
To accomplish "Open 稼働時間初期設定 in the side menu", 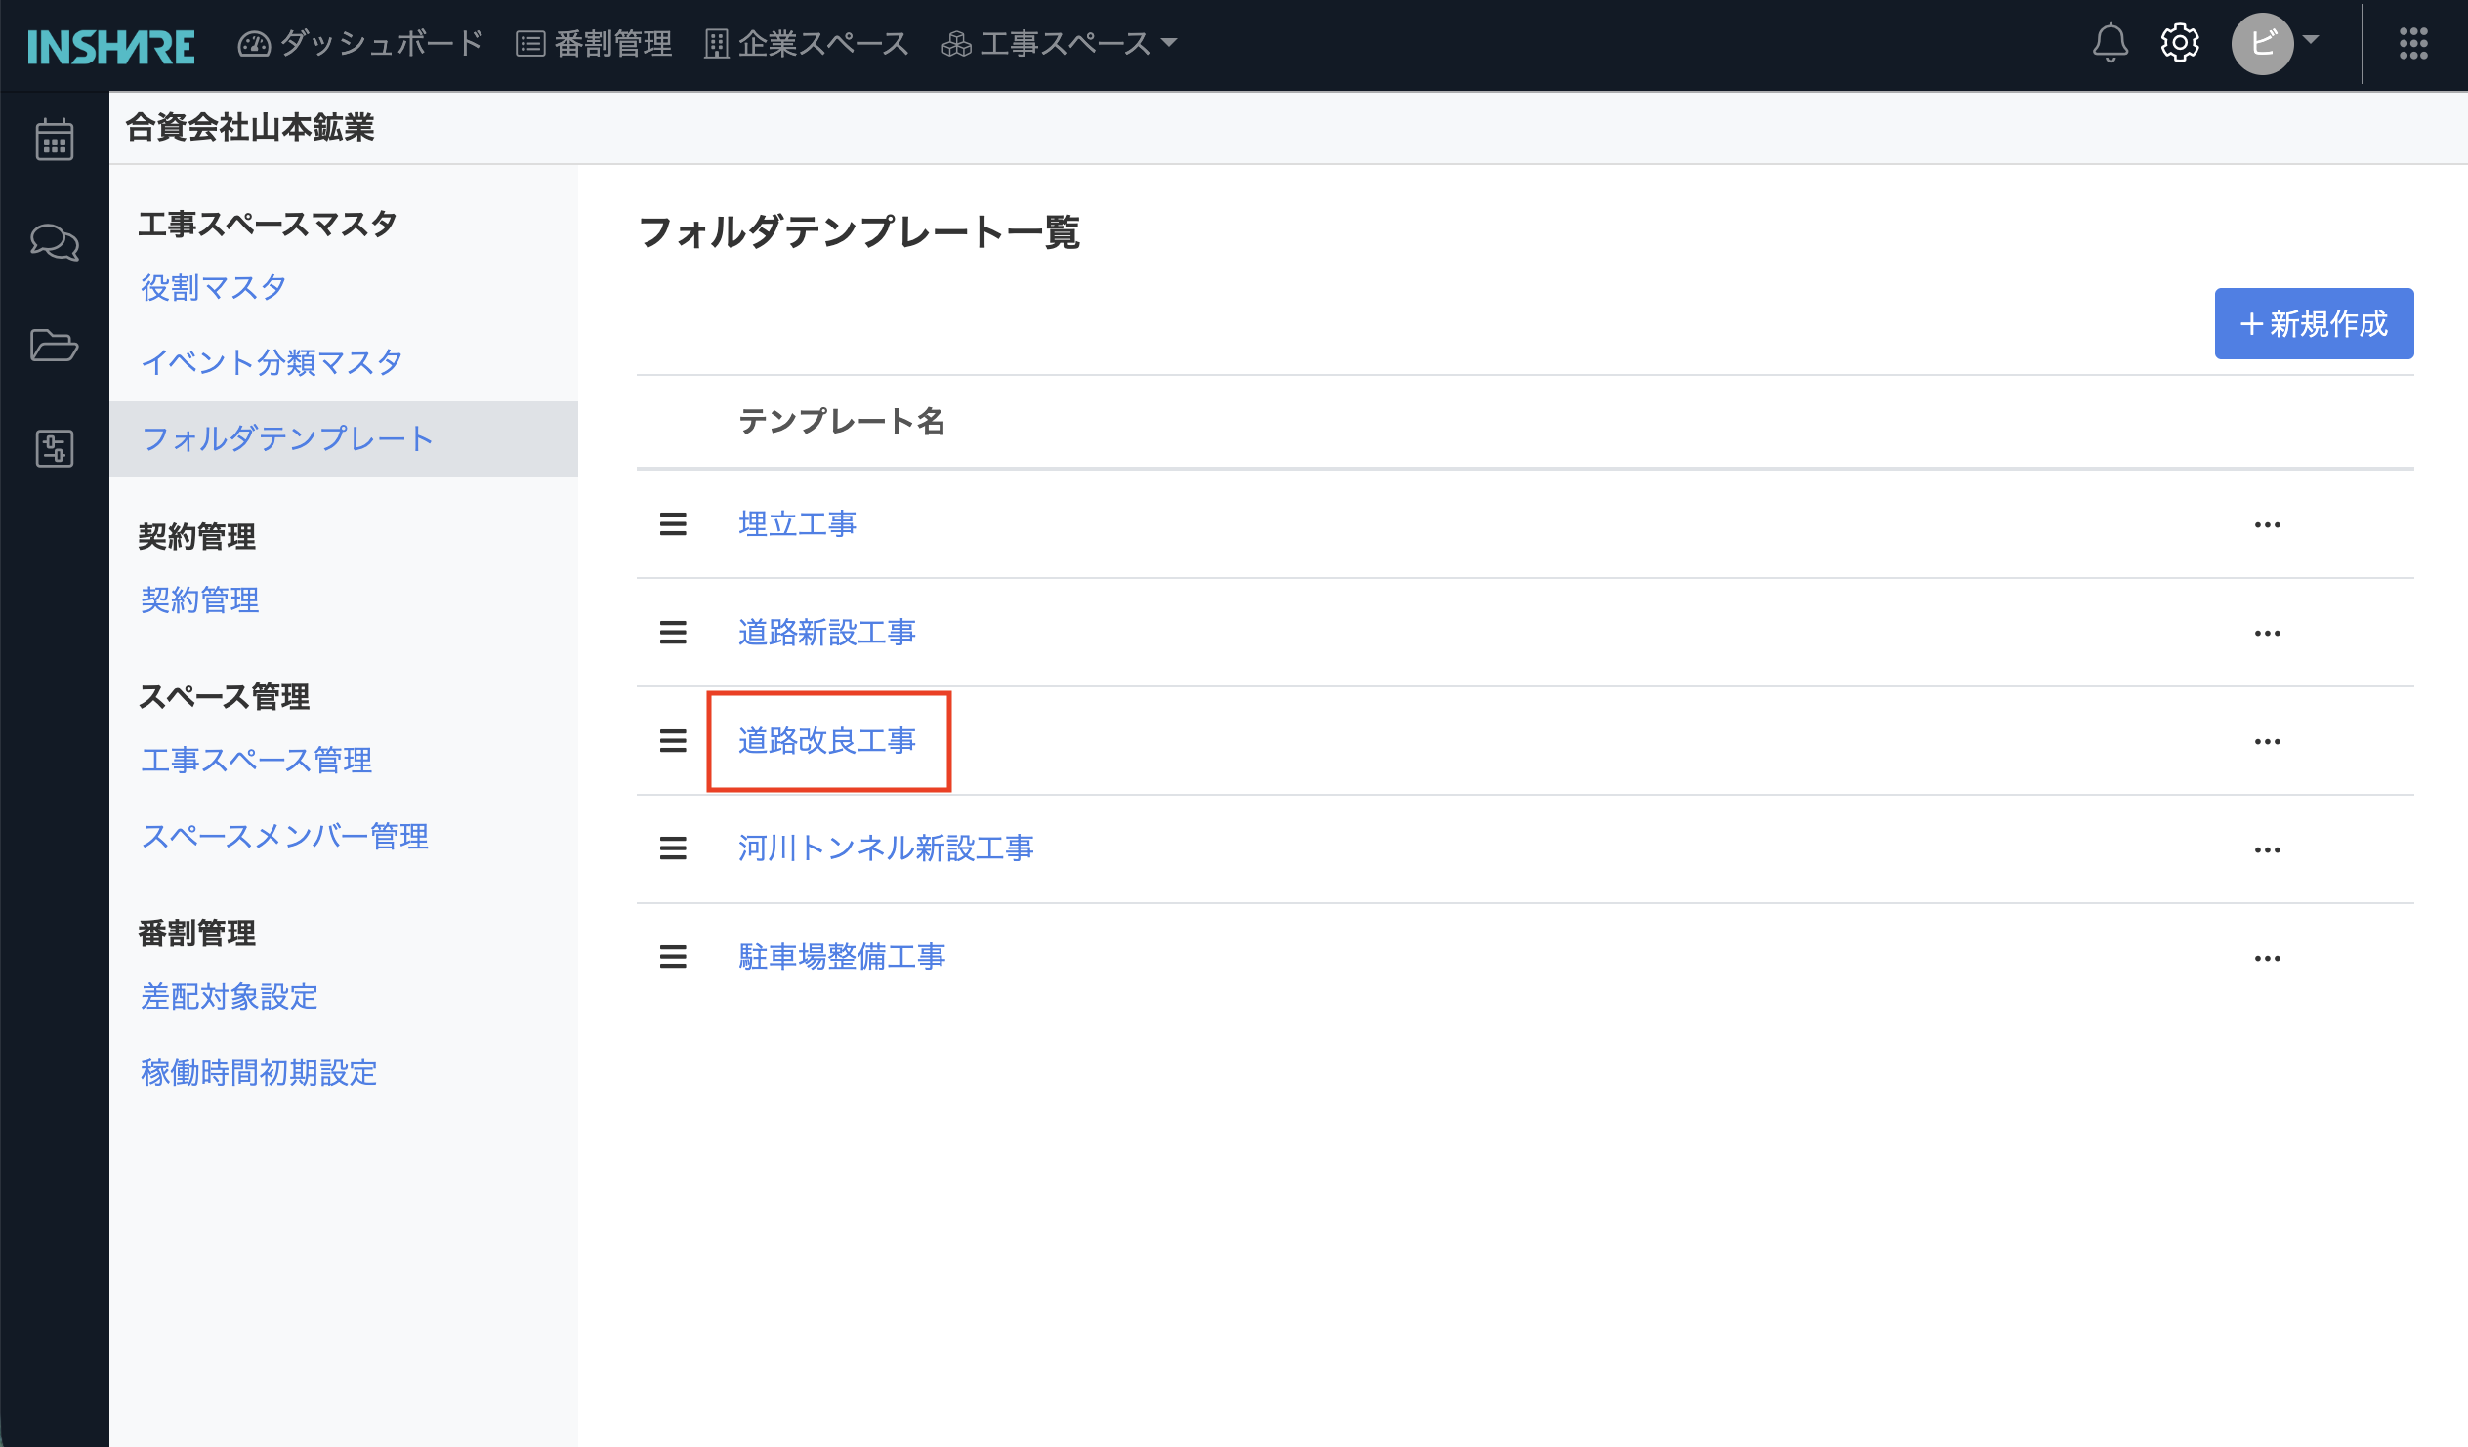I will tap(259, 1073).
